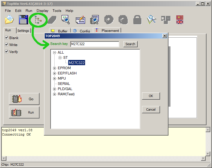Screen dimensions: 212x168
Task: Toggle the Write checkbox
Action: (x=6, y=45)
